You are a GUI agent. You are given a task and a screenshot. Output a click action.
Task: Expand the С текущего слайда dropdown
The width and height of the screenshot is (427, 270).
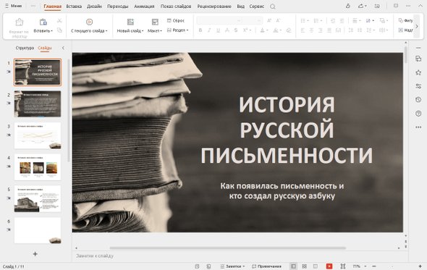(x=89, y=31)
